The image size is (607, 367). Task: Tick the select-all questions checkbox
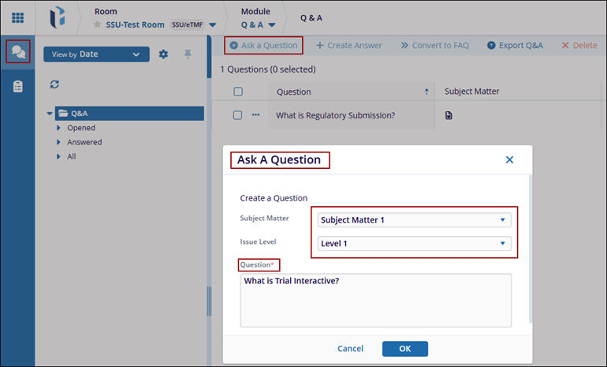(x=238, y=92)
